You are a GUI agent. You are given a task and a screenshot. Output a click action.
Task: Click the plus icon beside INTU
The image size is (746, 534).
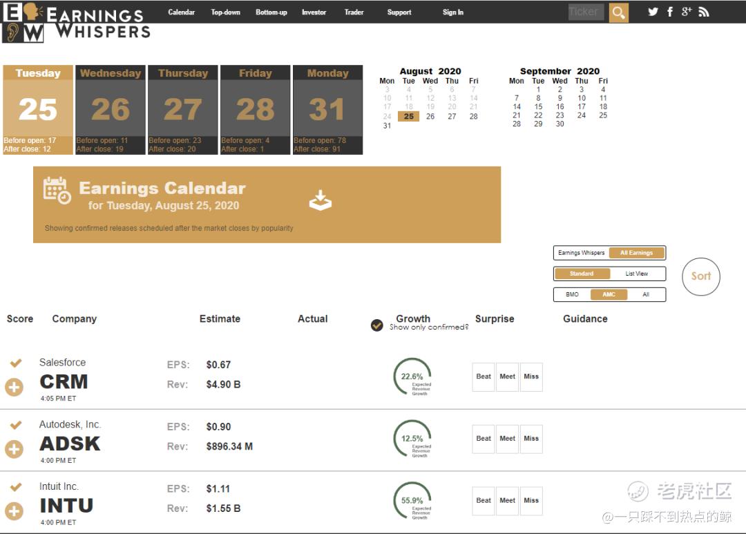tap(15, 511)
